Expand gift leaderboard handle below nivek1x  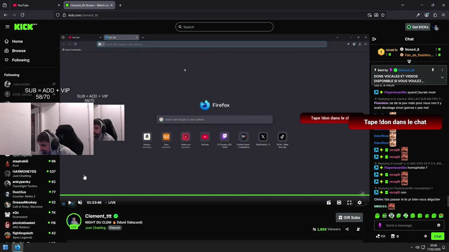point(409,62)
